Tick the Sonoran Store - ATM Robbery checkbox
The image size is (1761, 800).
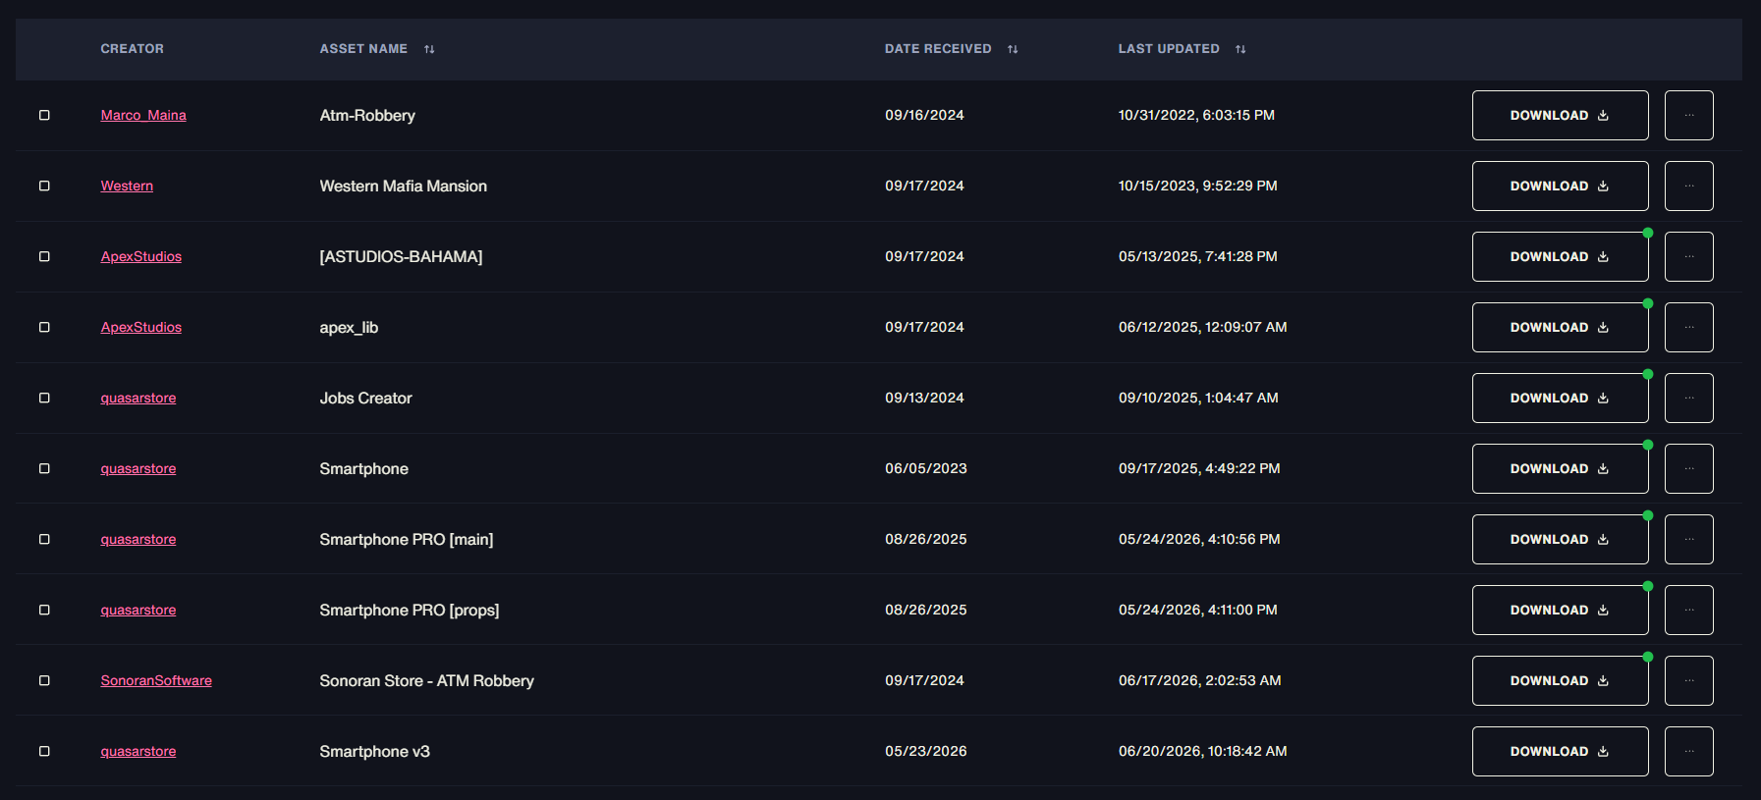[44, 680]
